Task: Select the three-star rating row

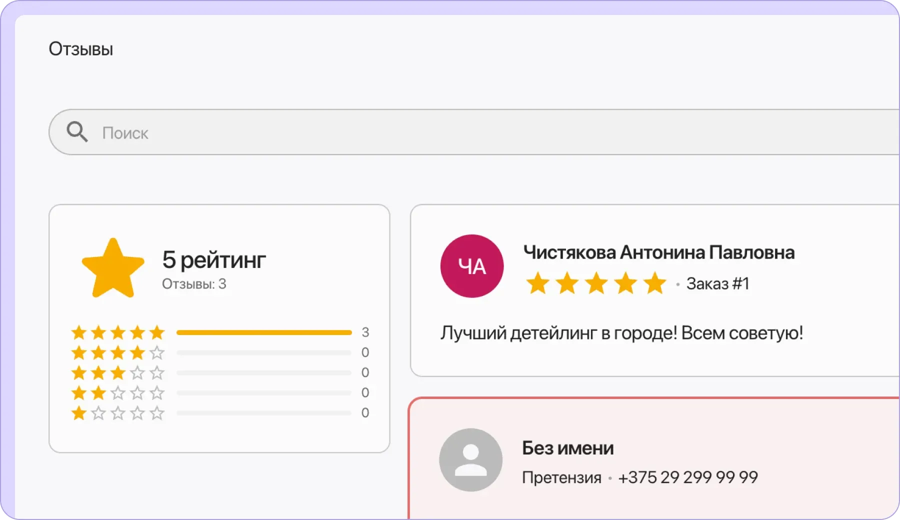Action: pyautogui.click(x=220, y=372)
